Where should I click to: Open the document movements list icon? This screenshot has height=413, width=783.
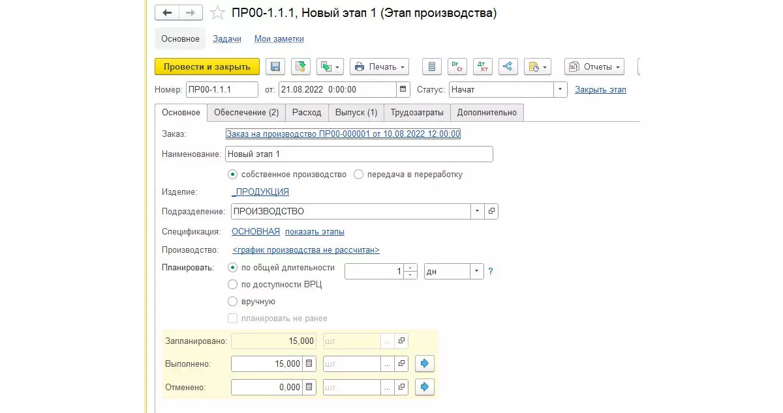point(431,66)
